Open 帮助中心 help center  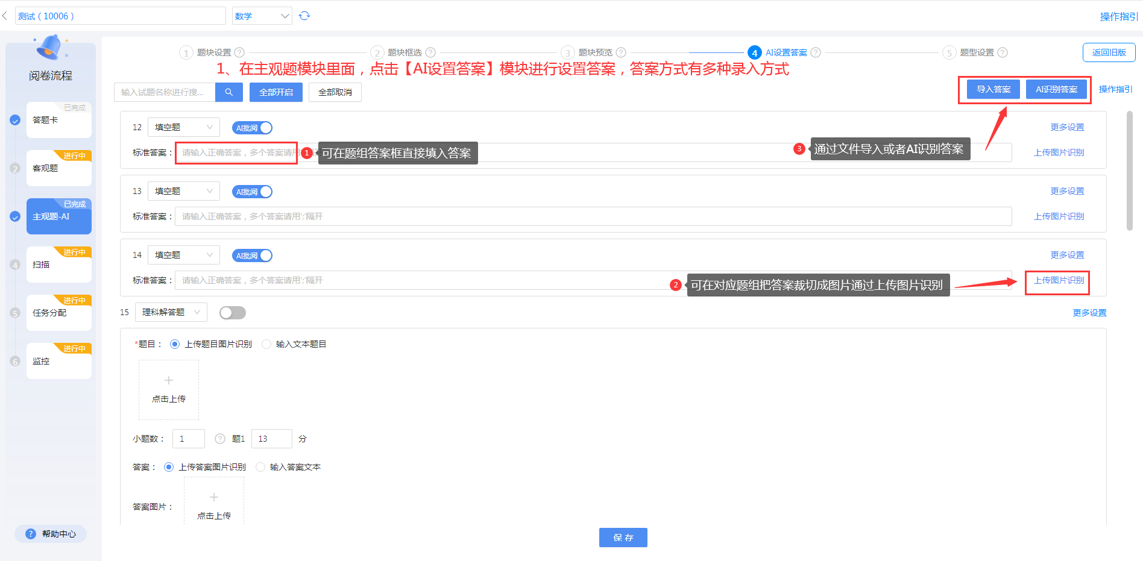click(51, 534)
